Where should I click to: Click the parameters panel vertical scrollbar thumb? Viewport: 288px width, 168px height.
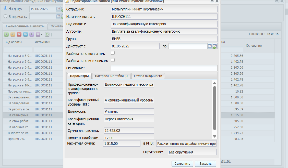214,108
